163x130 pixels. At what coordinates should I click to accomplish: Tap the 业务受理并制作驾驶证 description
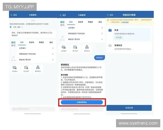click(x=123, y=49)
